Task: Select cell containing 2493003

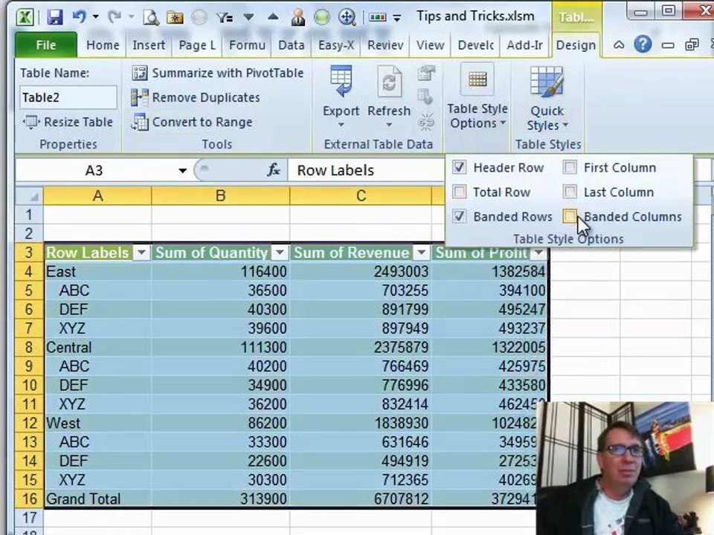Action: click(361, 272)
